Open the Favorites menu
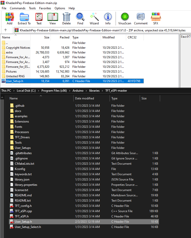The width and height of the screenshot is (191, 238). tap(45, 8)
